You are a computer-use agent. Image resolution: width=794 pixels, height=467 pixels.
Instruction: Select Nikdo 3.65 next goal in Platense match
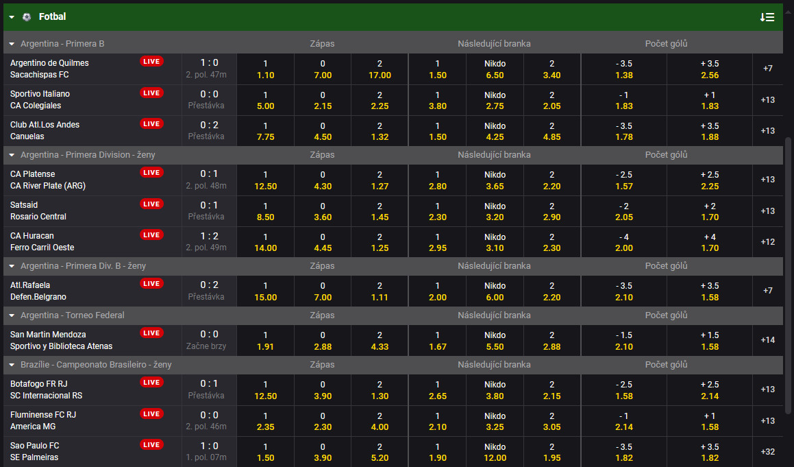coord(495,180)
